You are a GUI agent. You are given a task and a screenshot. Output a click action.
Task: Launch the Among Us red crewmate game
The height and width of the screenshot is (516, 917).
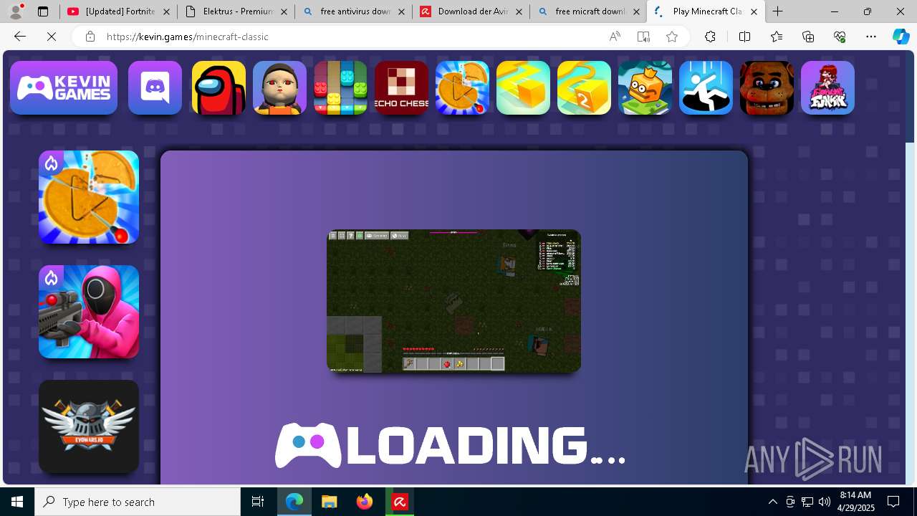pos(219,87)
